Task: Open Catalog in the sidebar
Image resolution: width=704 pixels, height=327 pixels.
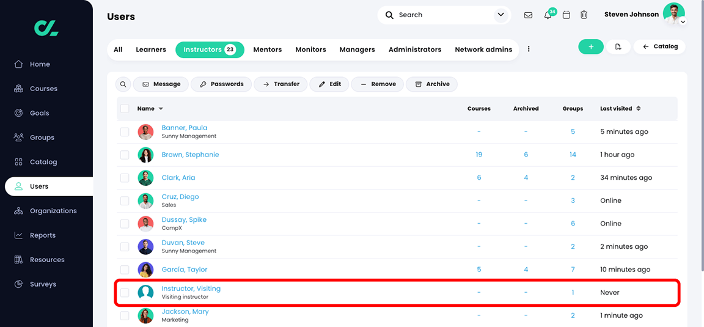Action: [35, 162]
